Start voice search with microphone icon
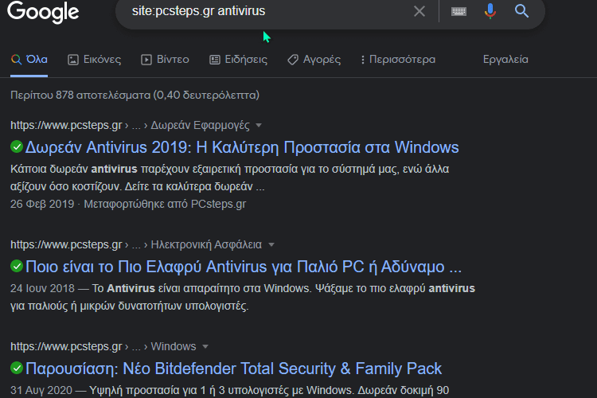The height and width of the screenshot is (398, 597). tap(490, 11)
